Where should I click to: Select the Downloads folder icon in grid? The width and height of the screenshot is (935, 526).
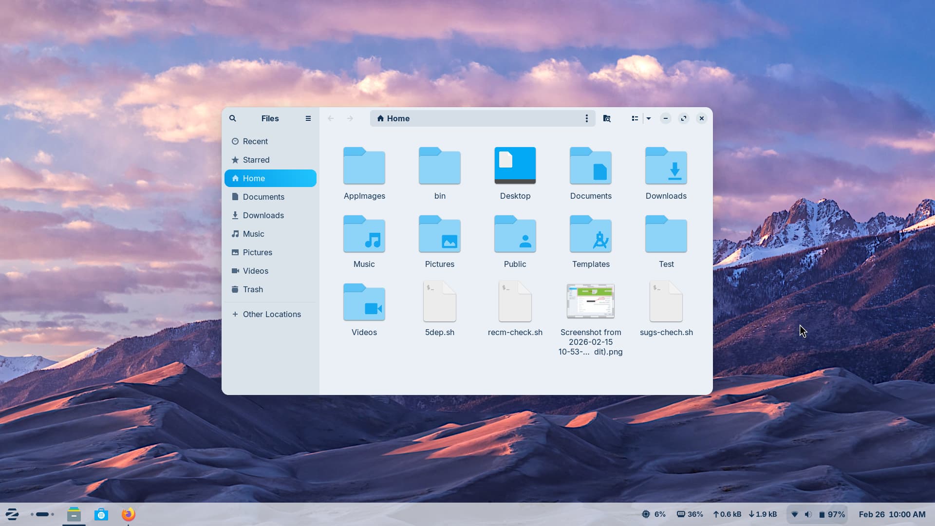[x=666, y=166]
